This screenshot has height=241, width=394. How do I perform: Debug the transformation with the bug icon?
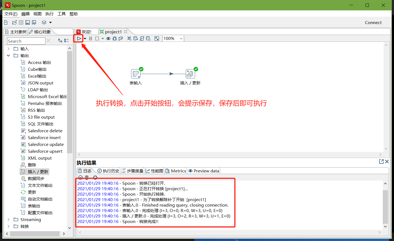[115, 39]
